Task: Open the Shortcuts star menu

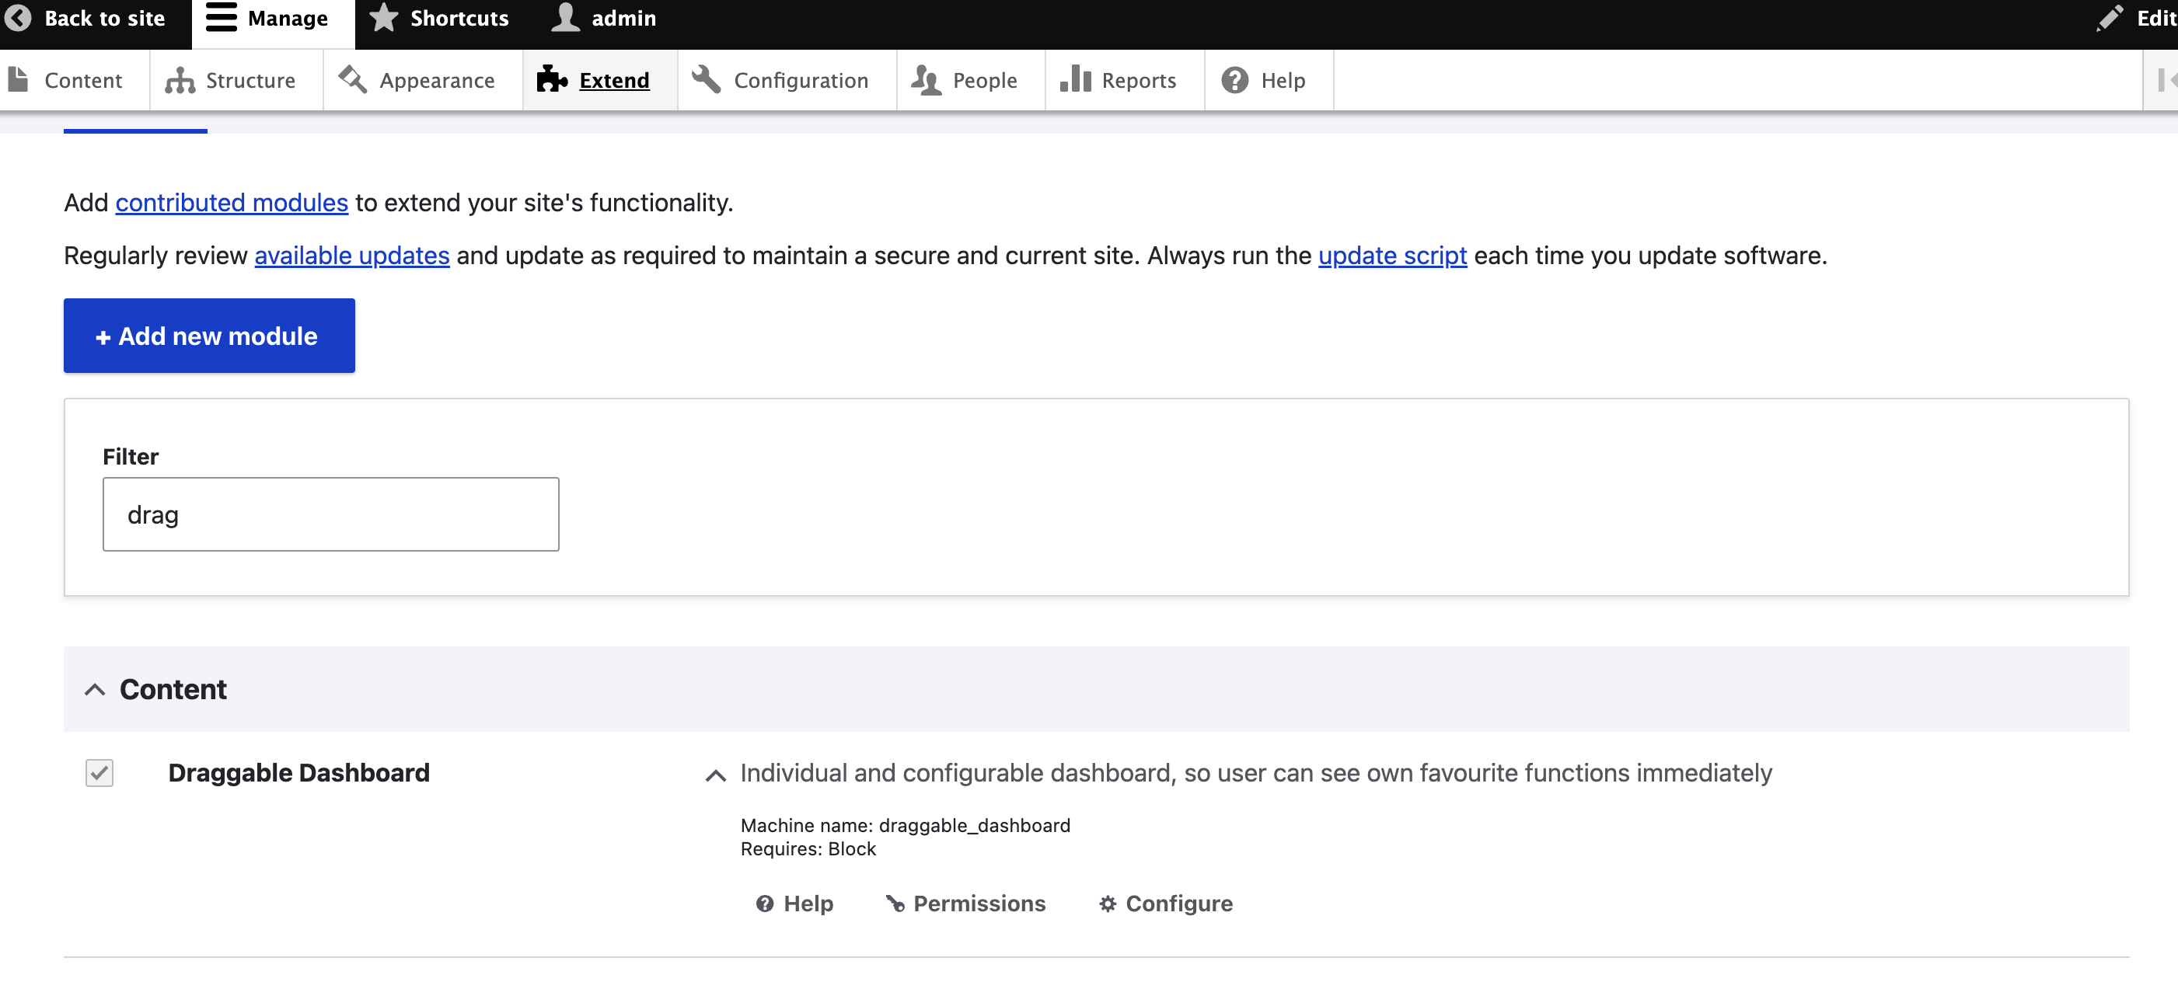Action: click(x=384, y=18)
